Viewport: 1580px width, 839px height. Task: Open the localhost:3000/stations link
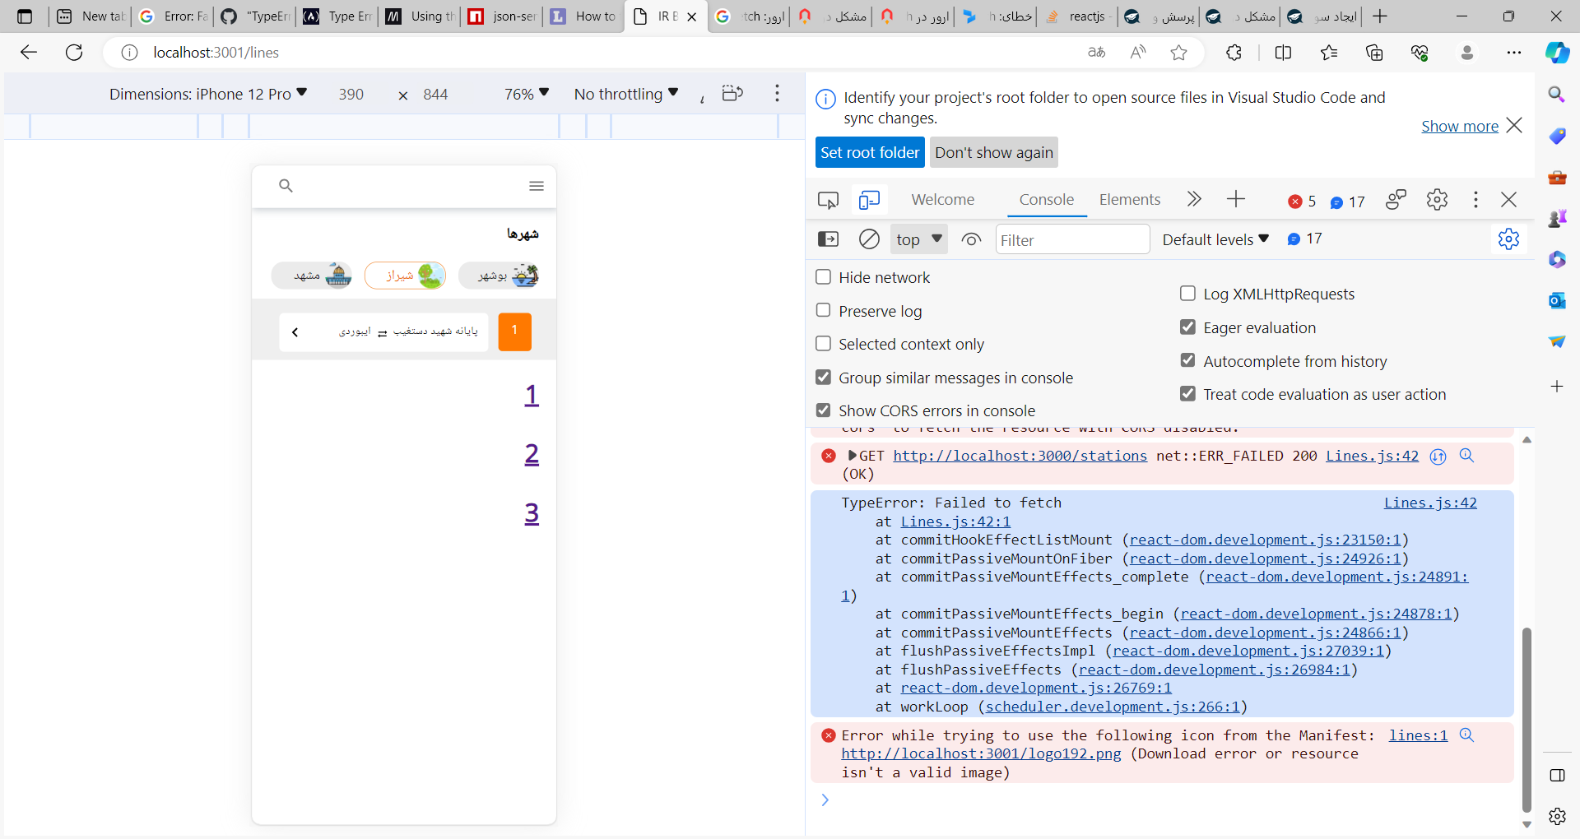1020,456
